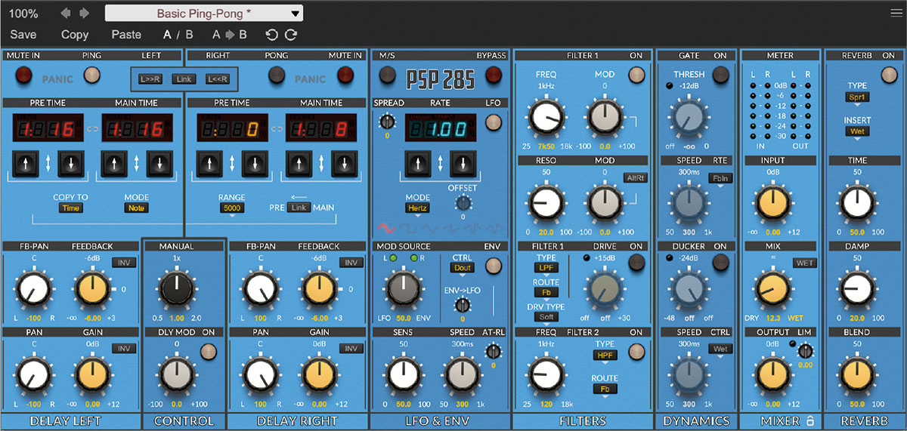This screenshot has width=907, height=431.
Task: Open the Mode Note dropdown
Action: click(x=137, y=208)
